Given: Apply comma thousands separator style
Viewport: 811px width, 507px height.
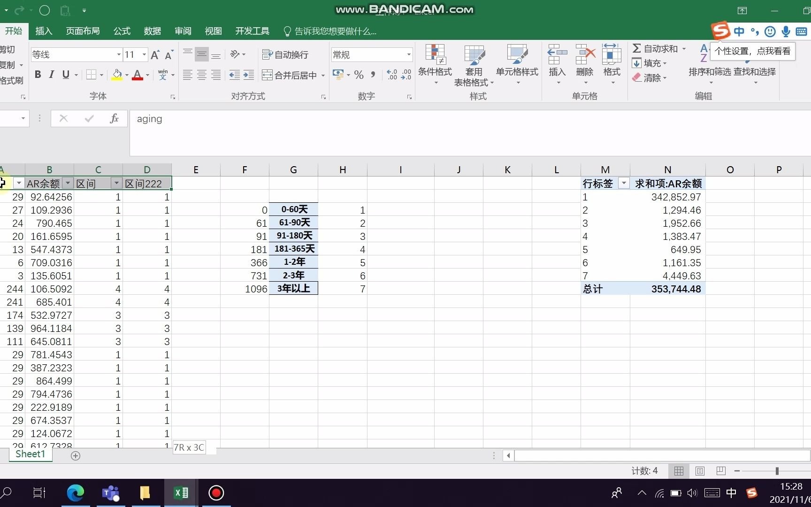Looking at the screenshot, I should coord(373,75).
